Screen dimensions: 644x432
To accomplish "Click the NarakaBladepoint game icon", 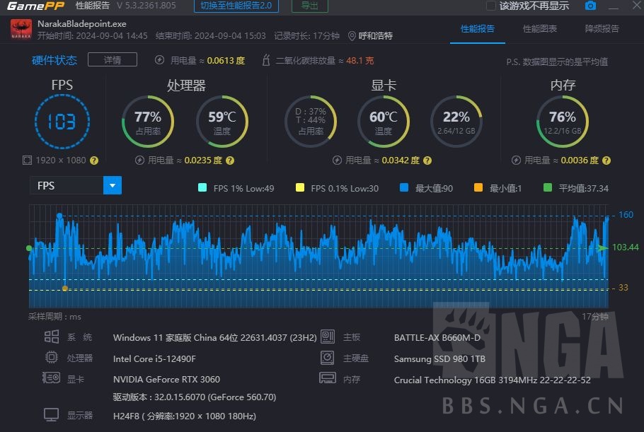I will coord(21,29).
